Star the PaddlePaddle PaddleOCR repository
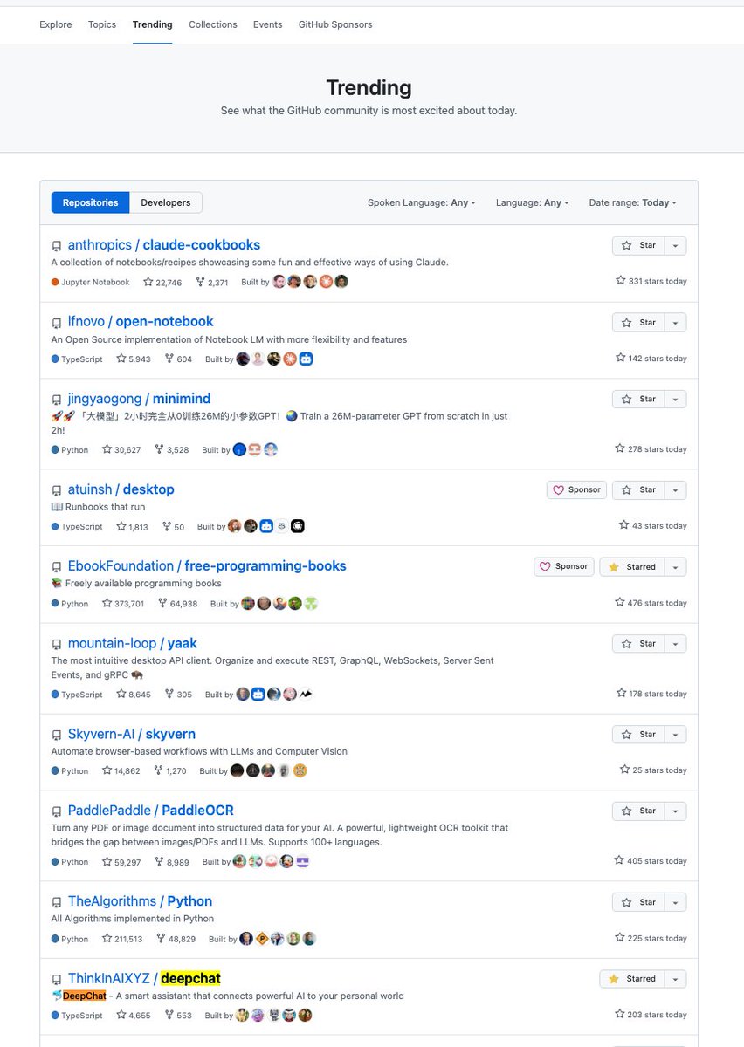This screenshot has width=744, height=1047. (638, 811)
